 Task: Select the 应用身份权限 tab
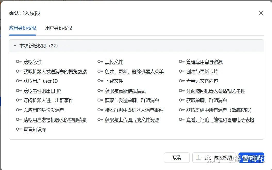point(22,28)
